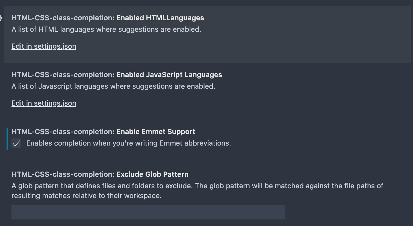Click the HTML languages suggestions description text
The height and width of the screenshot is (226, 413).
[106, 29]
